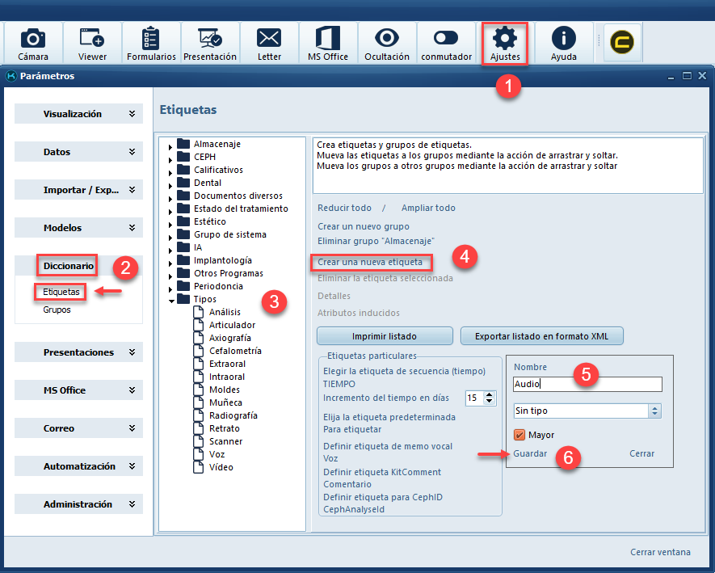Click Guardar to save the label

(x=530, y=453)
